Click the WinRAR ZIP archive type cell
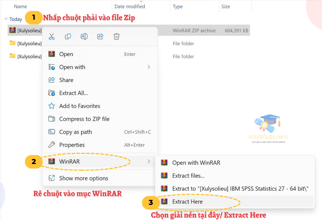This screenshot has height=221, width=322. coord(194,31)
